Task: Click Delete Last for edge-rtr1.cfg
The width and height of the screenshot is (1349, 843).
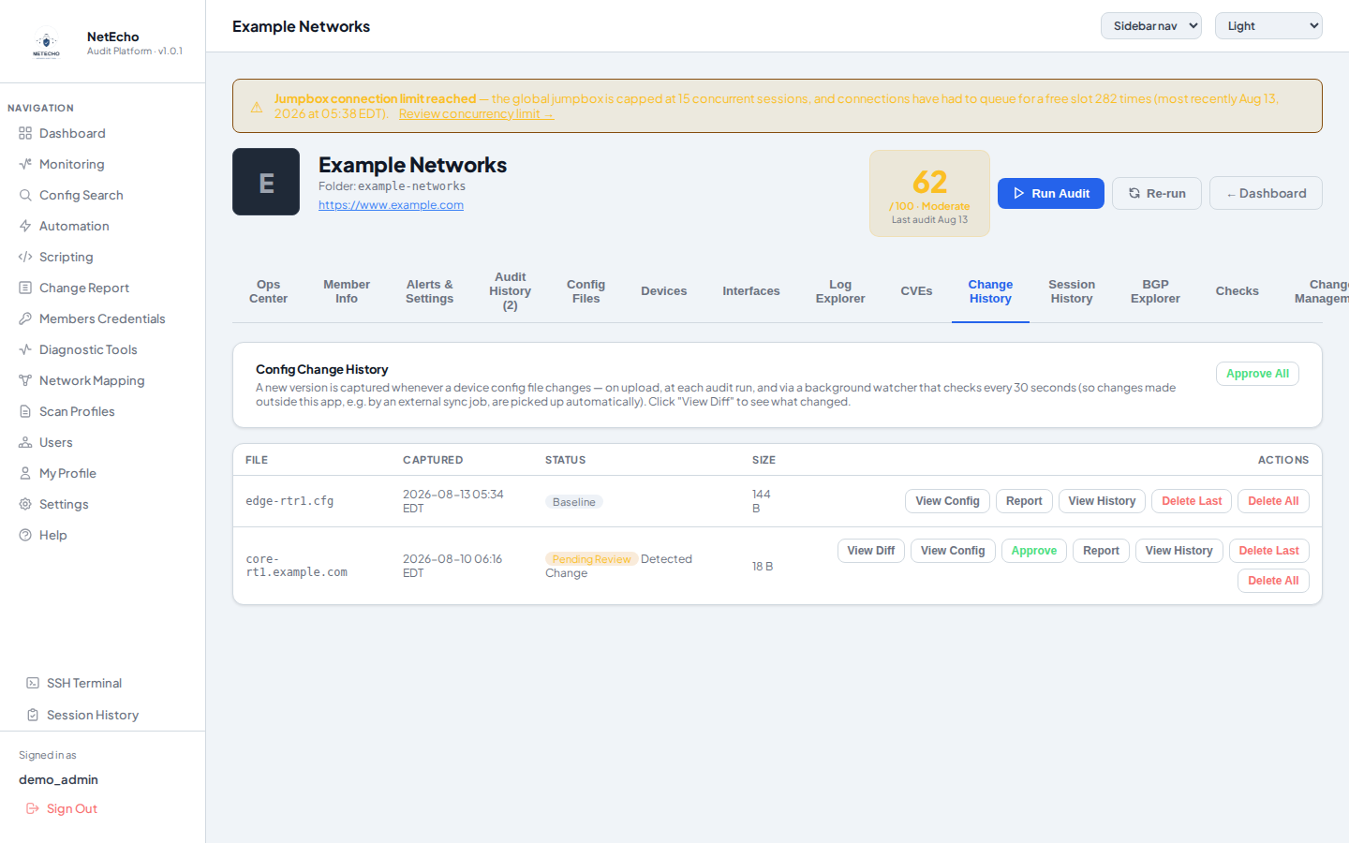Action: pos(1192,501)
